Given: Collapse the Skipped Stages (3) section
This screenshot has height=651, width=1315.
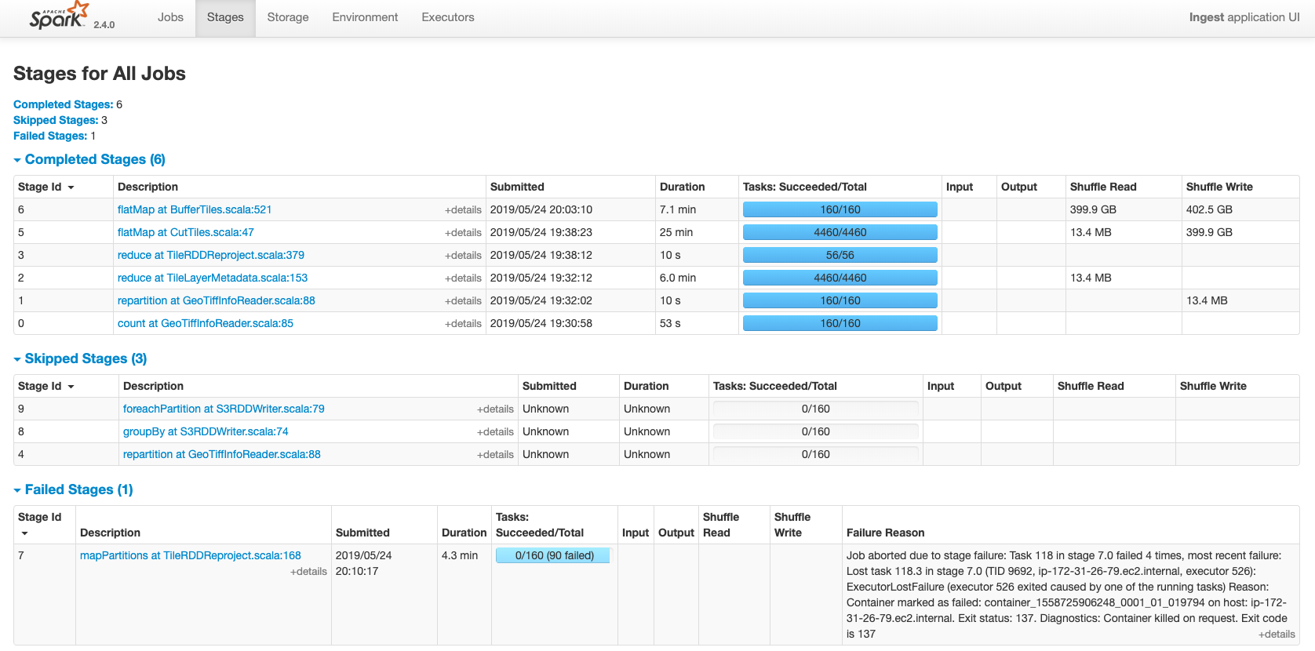Looking at the screenshot, I should pos(80,358).
